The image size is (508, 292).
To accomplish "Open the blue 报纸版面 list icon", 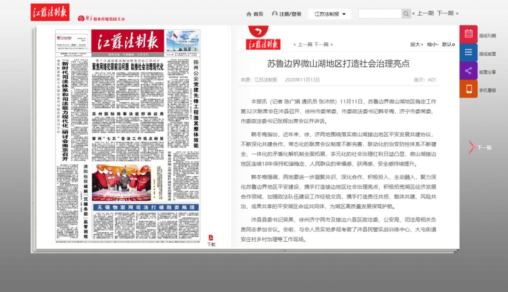I will [x=468, y=52].
